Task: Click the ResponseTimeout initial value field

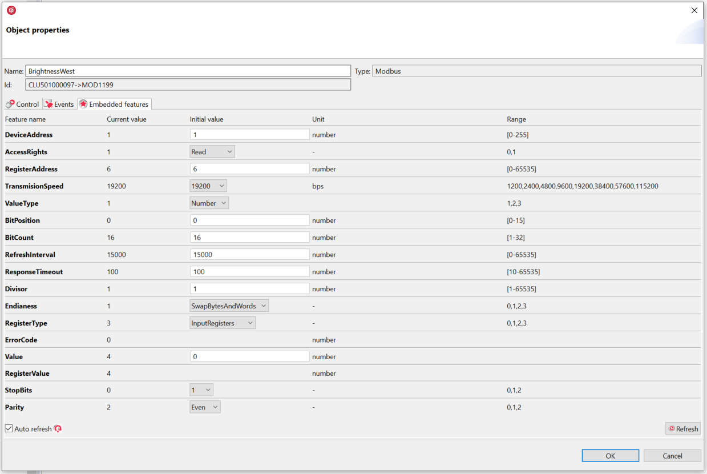Action: pyautogui.click(x=250, y=272)
